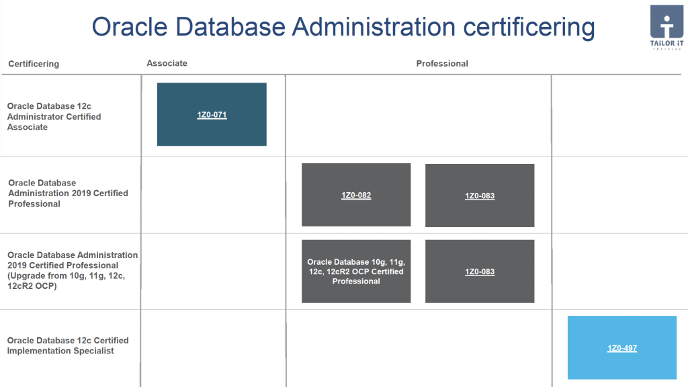Click the Certificering column header

34,64
